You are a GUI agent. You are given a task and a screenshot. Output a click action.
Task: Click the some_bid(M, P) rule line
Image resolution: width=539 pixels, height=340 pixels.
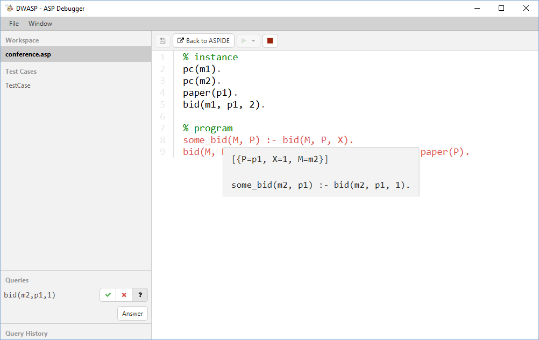[x=268, y=140]
